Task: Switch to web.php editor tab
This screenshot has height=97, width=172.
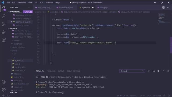Action: (104, 8)
